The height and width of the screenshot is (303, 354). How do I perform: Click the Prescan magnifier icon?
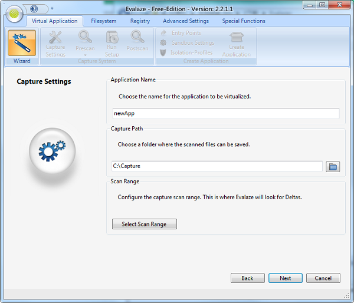click(85, 37)
